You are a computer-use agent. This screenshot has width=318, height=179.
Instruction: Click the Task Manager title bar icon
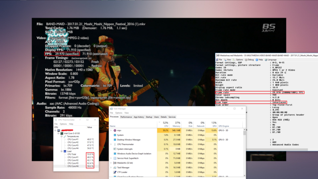tap(111, 108)
